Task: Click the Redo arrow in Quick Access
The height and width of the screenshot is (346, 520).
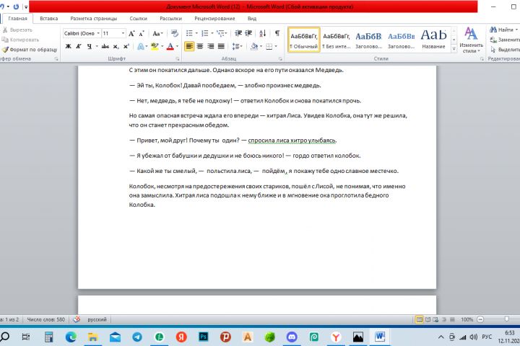Action: (16, 6)
